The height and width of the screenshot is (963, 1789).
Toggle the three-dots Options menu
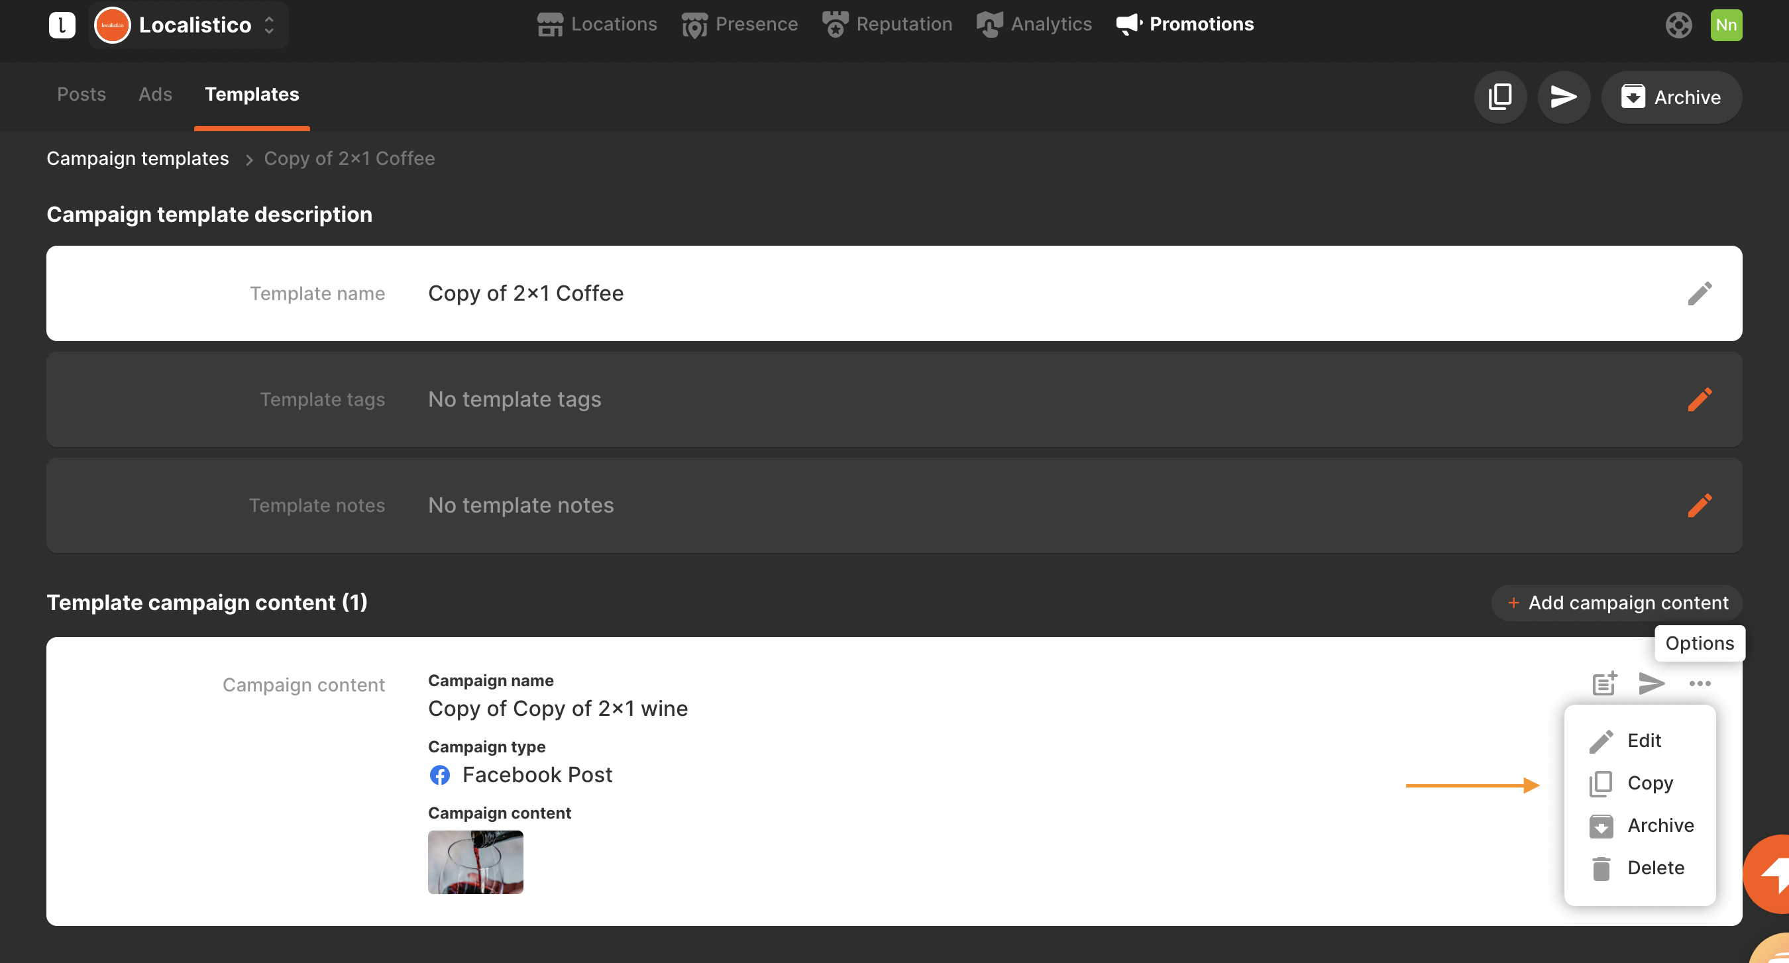(x=1700, y=684)
